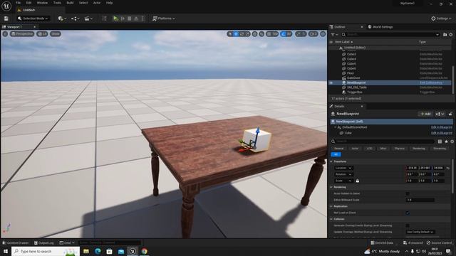Toggle the Details property matrix grid icon
This screenshot has width=456, height=256.
(x=440, y=142)
